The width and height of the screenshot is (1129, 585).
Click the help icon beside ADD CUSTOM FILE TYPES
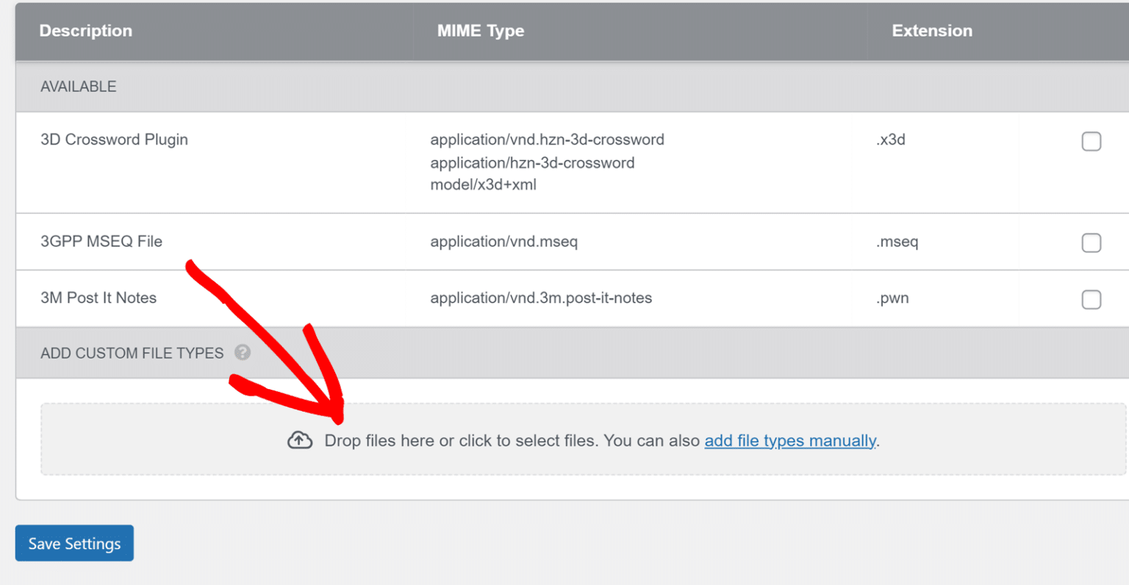click(243, 353)
